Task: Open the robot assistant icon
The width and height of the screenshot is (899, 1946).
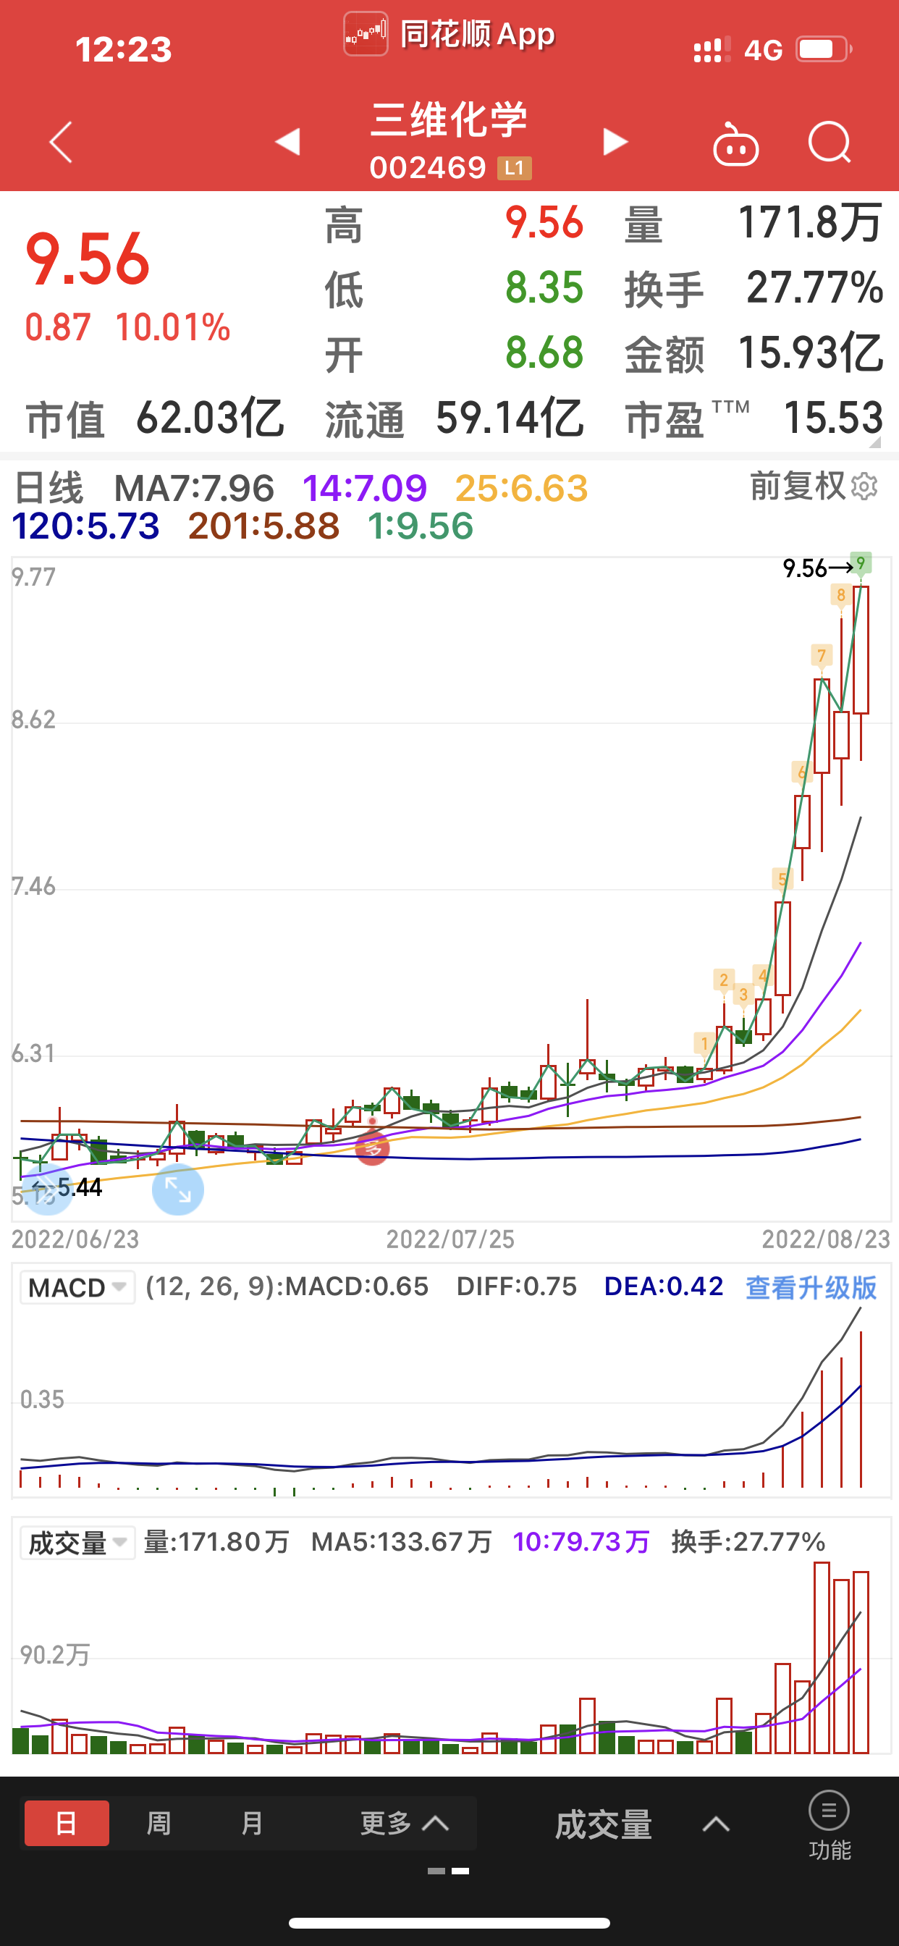Action: tap(735, 143)
